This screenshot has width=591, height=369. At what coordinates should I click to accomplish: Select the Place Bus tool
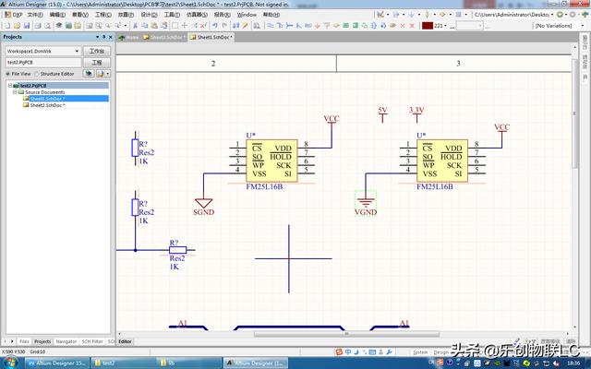280,26
